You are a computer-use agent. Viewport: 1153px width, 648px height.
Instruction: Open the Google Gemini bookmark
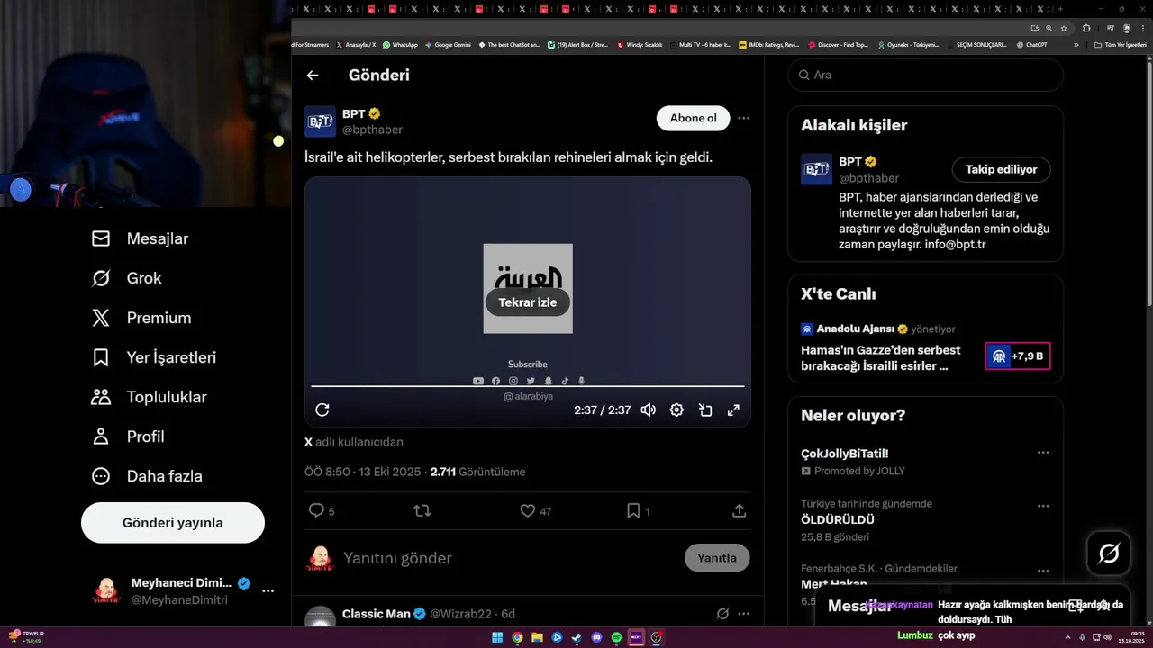[448, 44]
